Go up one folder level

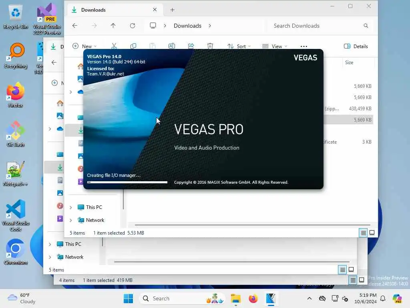[x=113, y=26]
